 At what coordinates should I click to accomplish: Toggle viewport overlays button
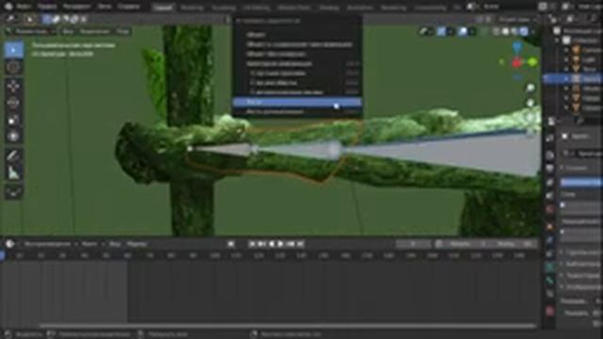[463, 31]
